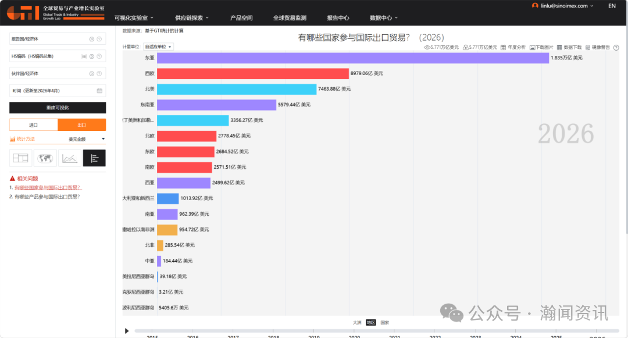Open the chart help question-mark icon
The height and width of the screenshot is (338, 628).
click(616, 47)
